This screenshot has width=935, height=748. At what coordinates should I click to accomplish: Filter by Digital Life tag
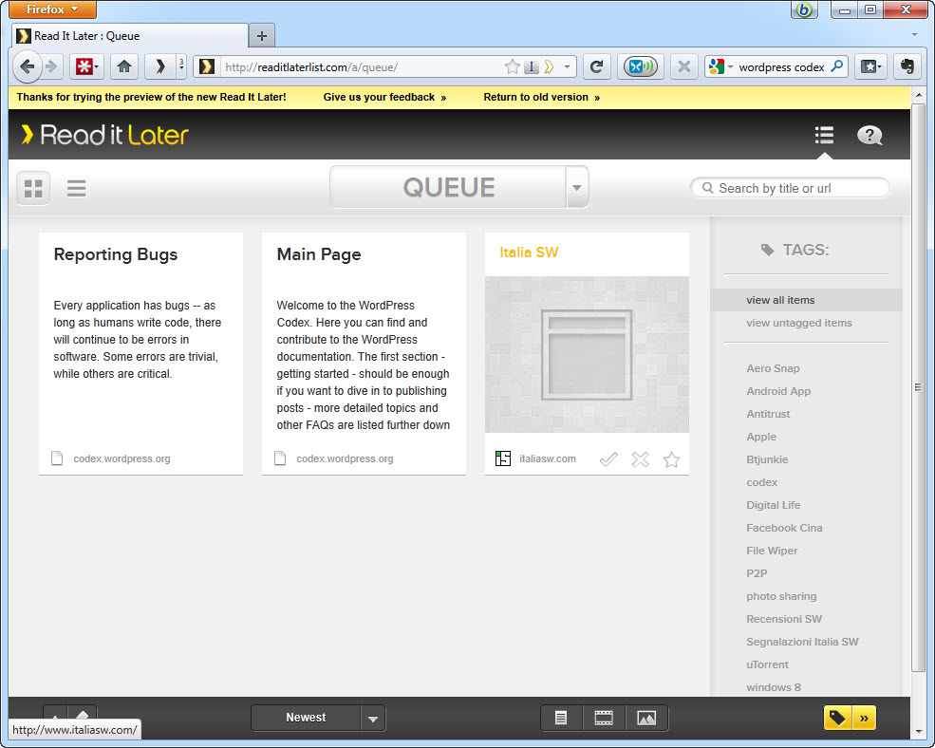tap(774, 505)
